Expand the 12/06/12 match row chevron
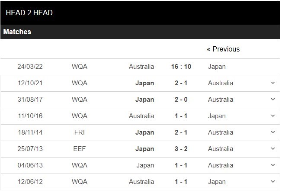This screenshot has height=193, width=282. 273,181
